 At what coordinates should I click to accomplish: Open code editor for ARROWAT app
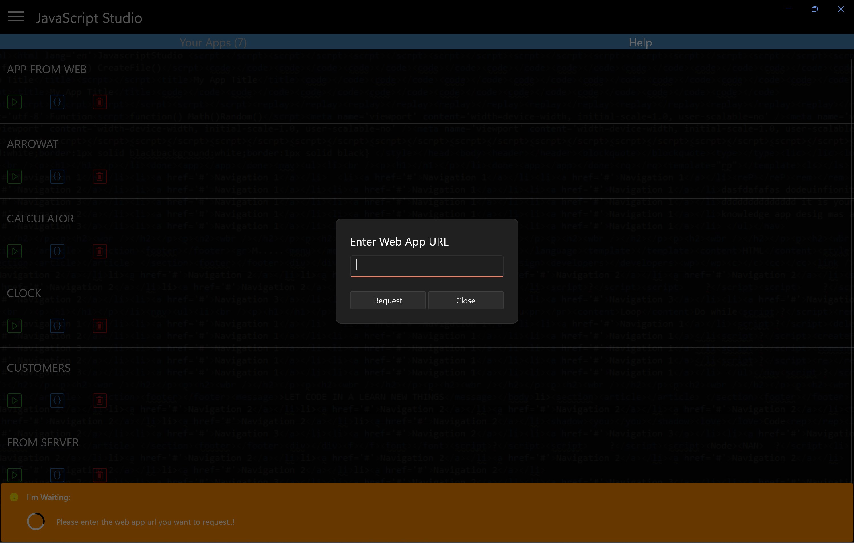point(57,177)
